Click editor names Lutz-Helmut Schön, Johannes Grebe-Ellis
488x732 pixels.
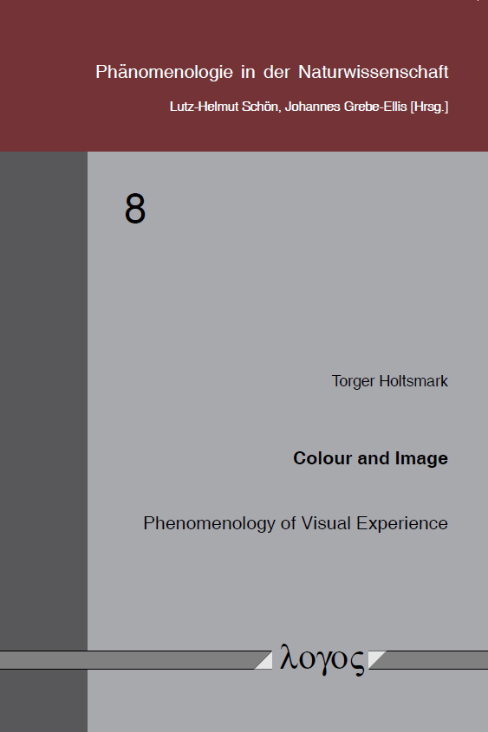point(288,107)
